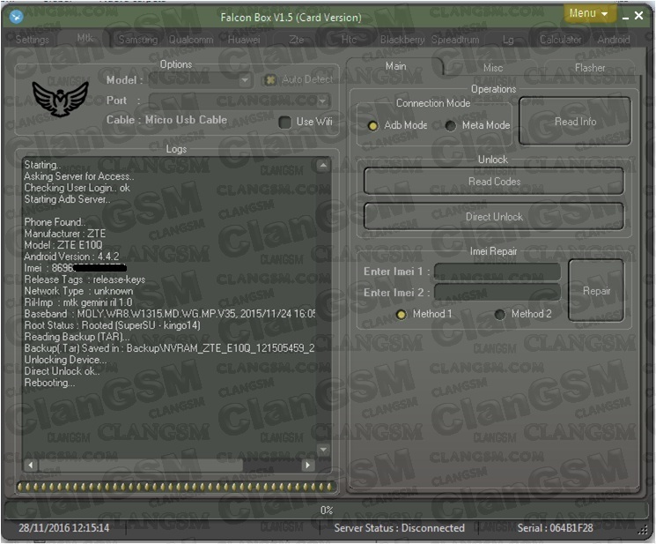Click the vertical log scrollbar track
Screen dimensions: 656x544
pos(323,308)
